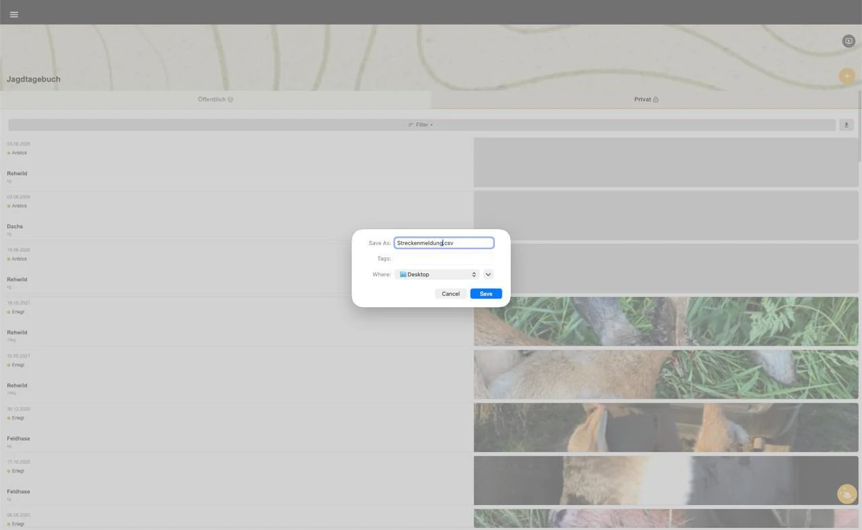Click the page scrollbar on the right edge
Screen dimensions: 862x530
point(860,127)
